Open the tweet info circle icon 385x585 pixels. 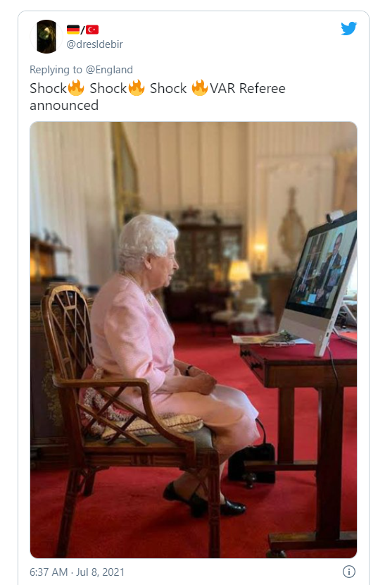349,572
